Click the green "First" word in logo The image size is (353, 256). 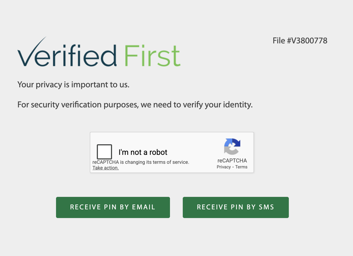click(152, 56)
